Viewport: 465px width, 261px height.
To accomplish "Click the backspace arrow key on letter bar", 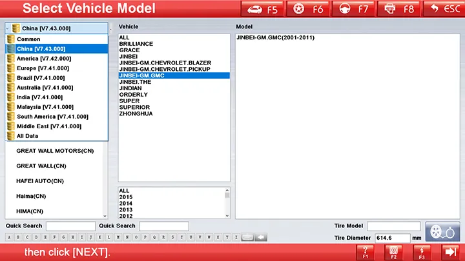I will click(261, 237).
